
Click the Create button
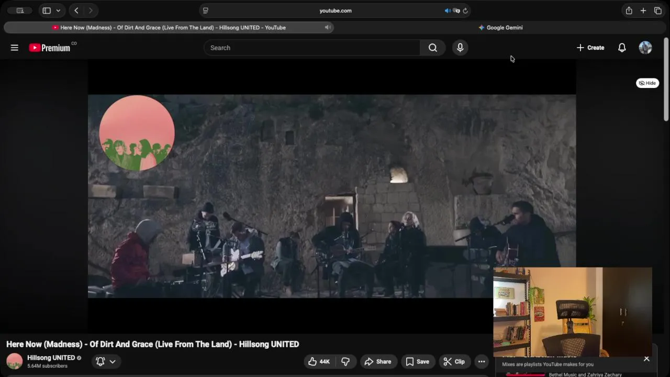click(x=590, y=48)
